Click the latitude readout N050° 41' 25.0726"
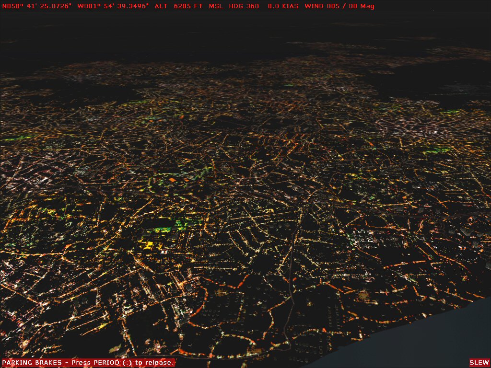 pos(36,6)
